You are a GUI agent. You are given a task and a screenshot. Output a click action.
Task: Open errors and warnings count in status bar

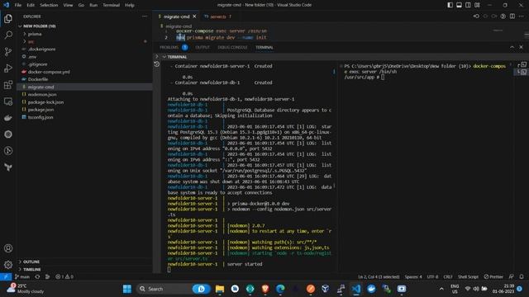tap(64, 277)
